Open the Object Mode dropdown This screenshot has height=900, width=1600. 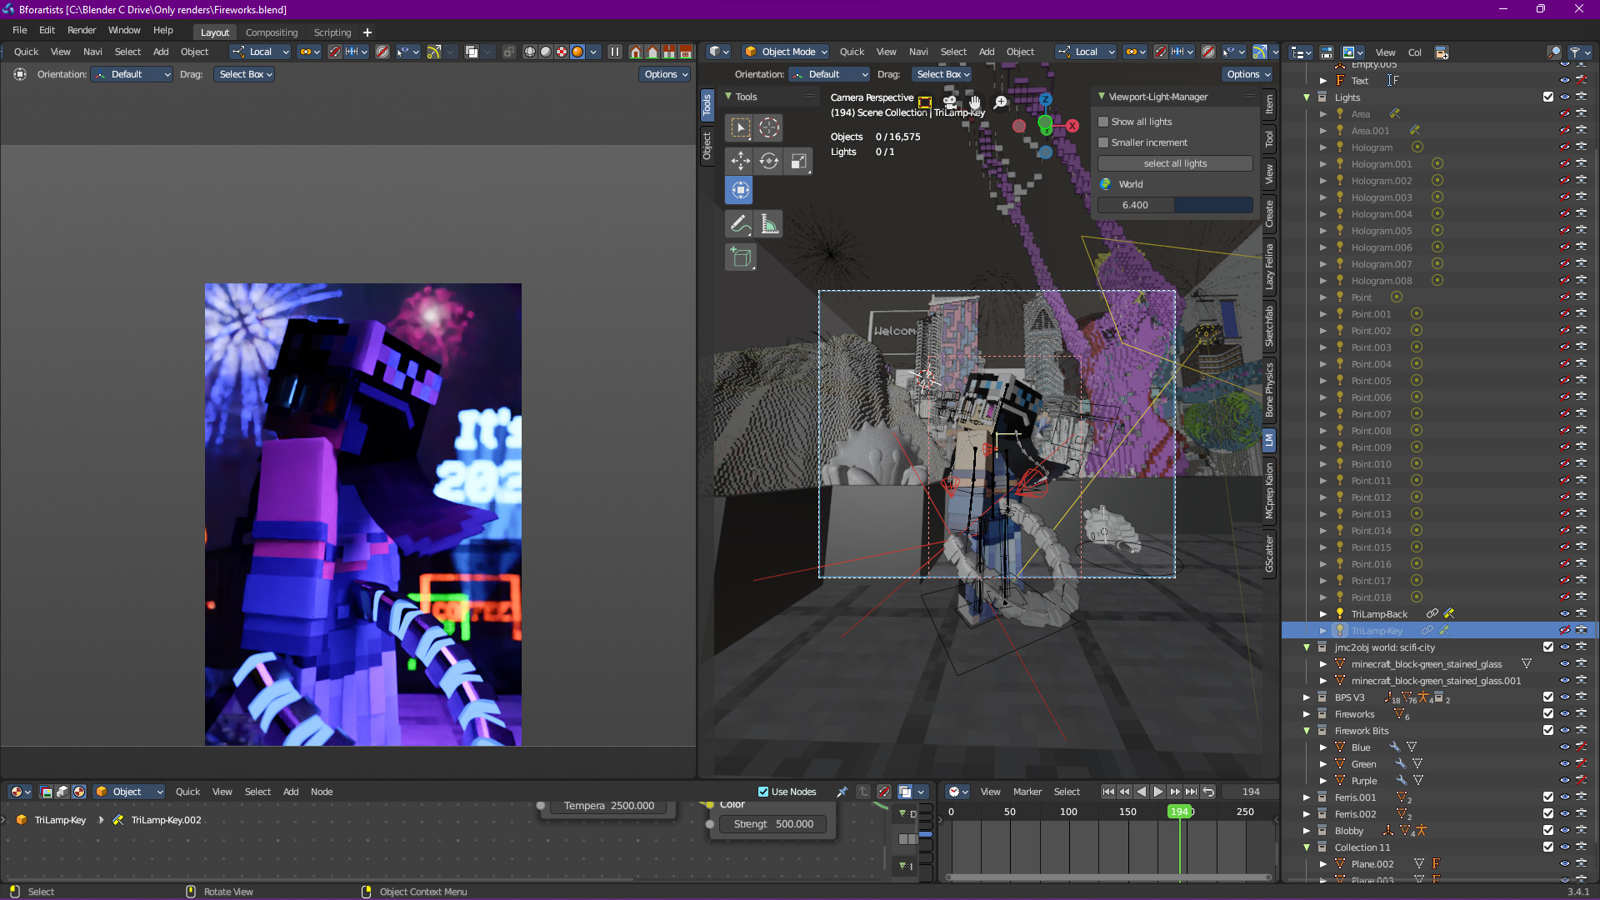click(786, 52)
